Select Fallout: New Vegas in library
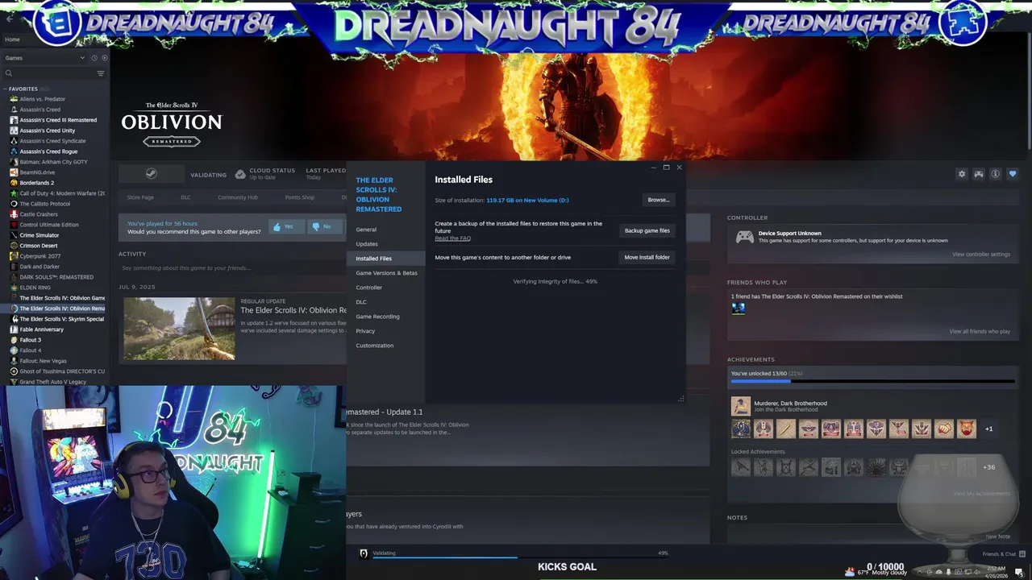 pos(43,361)
